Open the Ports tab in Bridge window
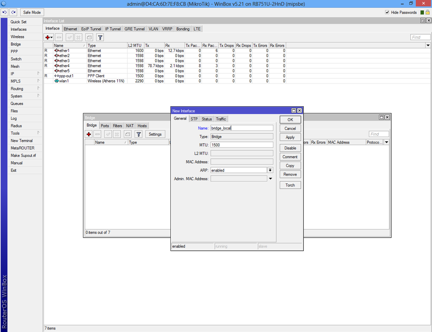 point(105,125)
